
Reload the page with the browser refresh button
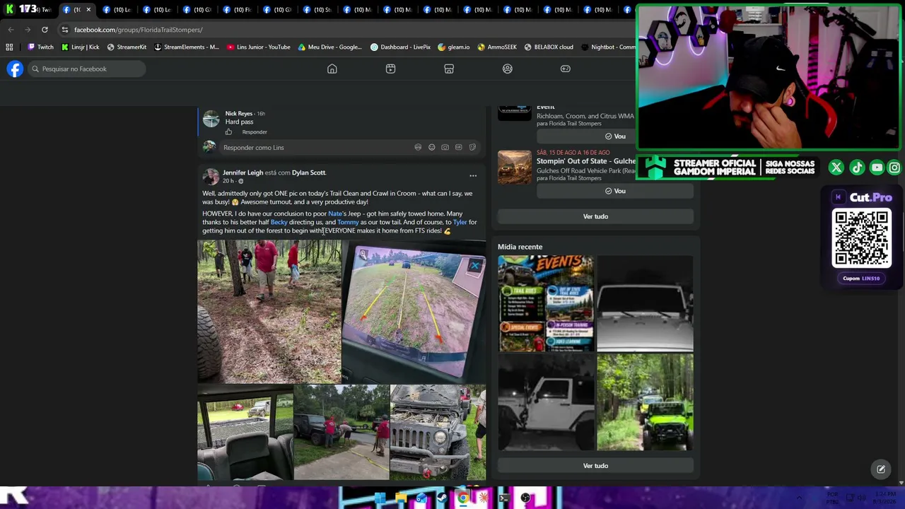(x=45, y=30)
